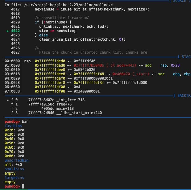Click the 'fastbins' heading
The width and height of the screenshot is (191, 190).
click(x=13, y=126)
